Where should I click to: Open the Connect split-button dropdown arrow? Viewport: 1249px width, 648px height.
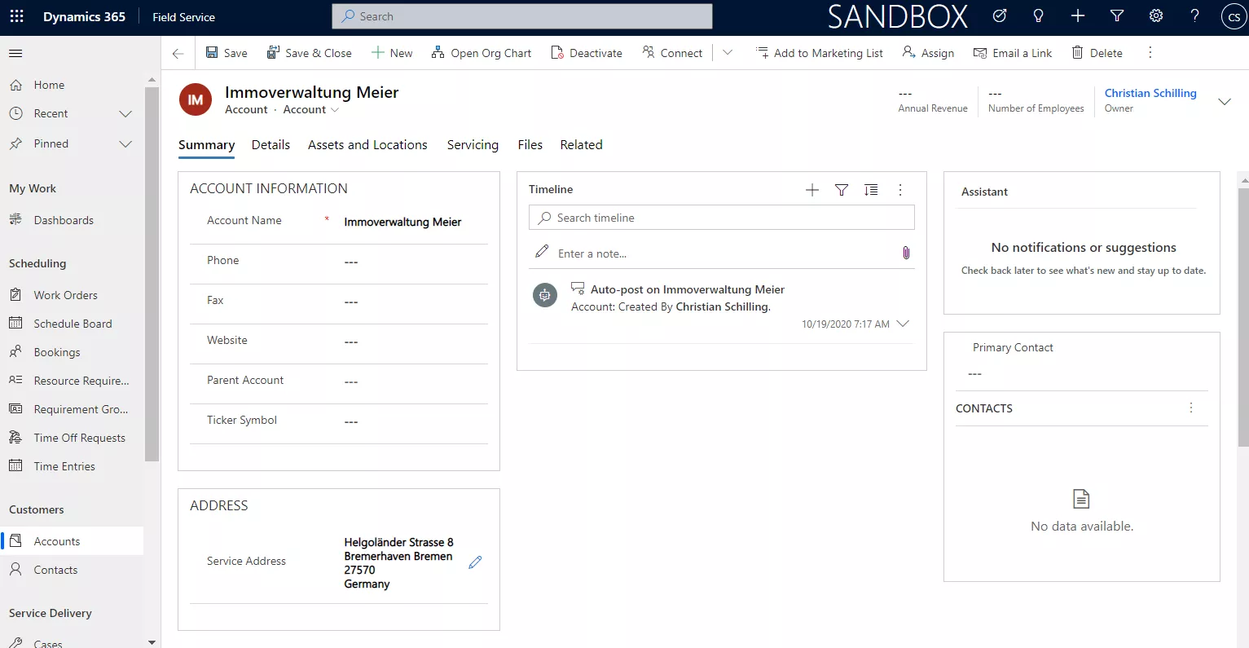tap(728, 53)
